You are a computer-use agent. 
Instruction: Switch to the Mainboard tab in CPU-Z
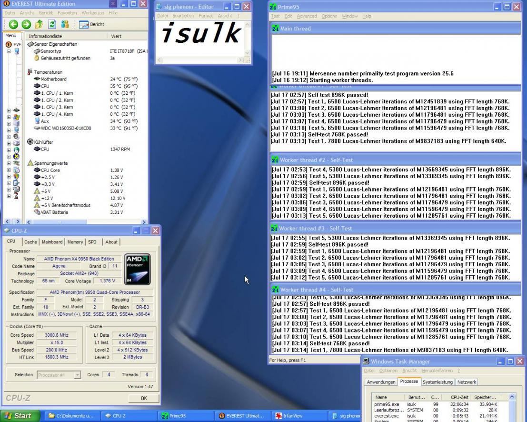[52, 242]
